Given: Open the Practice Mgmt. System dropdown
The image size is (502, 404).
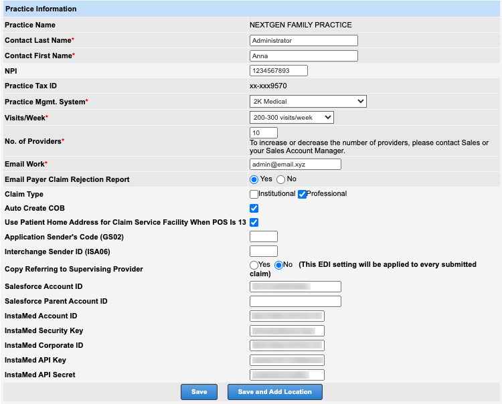Looking at the screenshot, I should (308, 102).
